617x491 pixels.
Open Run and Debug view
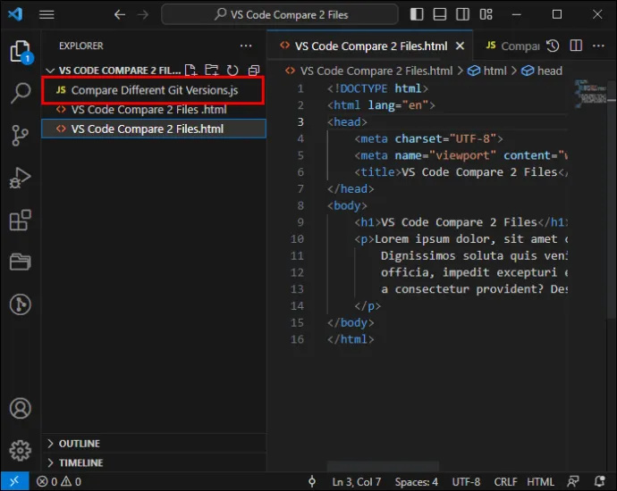click(21, 178)
